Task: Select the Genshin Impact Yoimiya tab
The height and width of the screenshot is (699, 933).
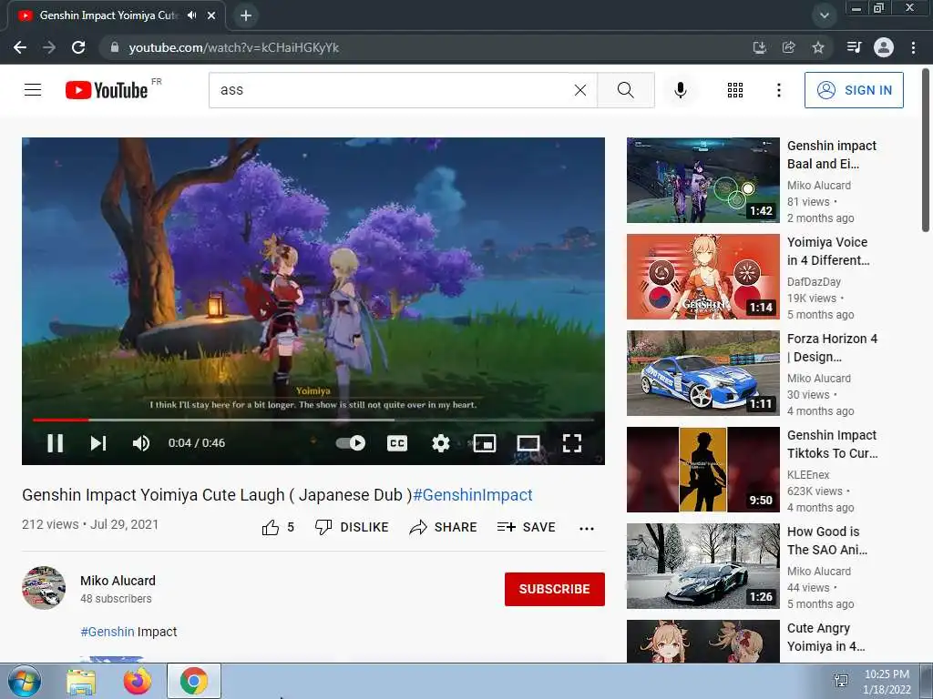Action: tap(116, 15)
